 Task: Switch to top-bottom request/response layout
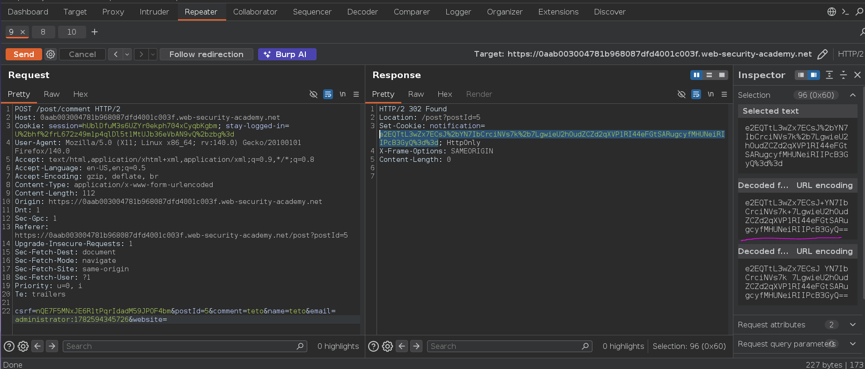pyautogui.click(x=709, y=75)
